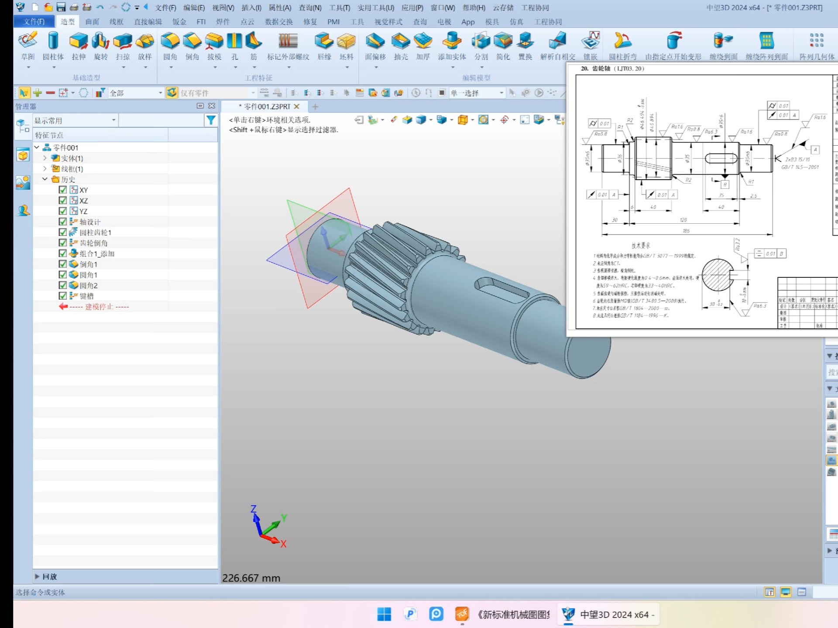Viewport: 838px width, 628px height.
Task: Add a new document tab with plus
Action: tap(315, 106)
